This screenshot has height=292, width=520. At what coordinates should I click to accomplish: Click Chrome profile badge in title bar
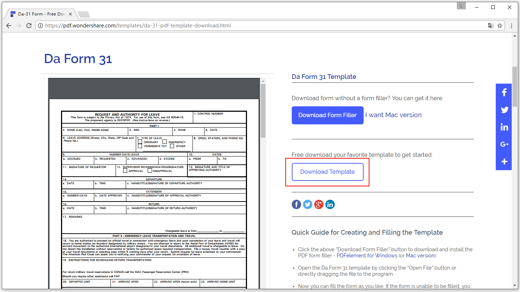(x=461, y=6)
